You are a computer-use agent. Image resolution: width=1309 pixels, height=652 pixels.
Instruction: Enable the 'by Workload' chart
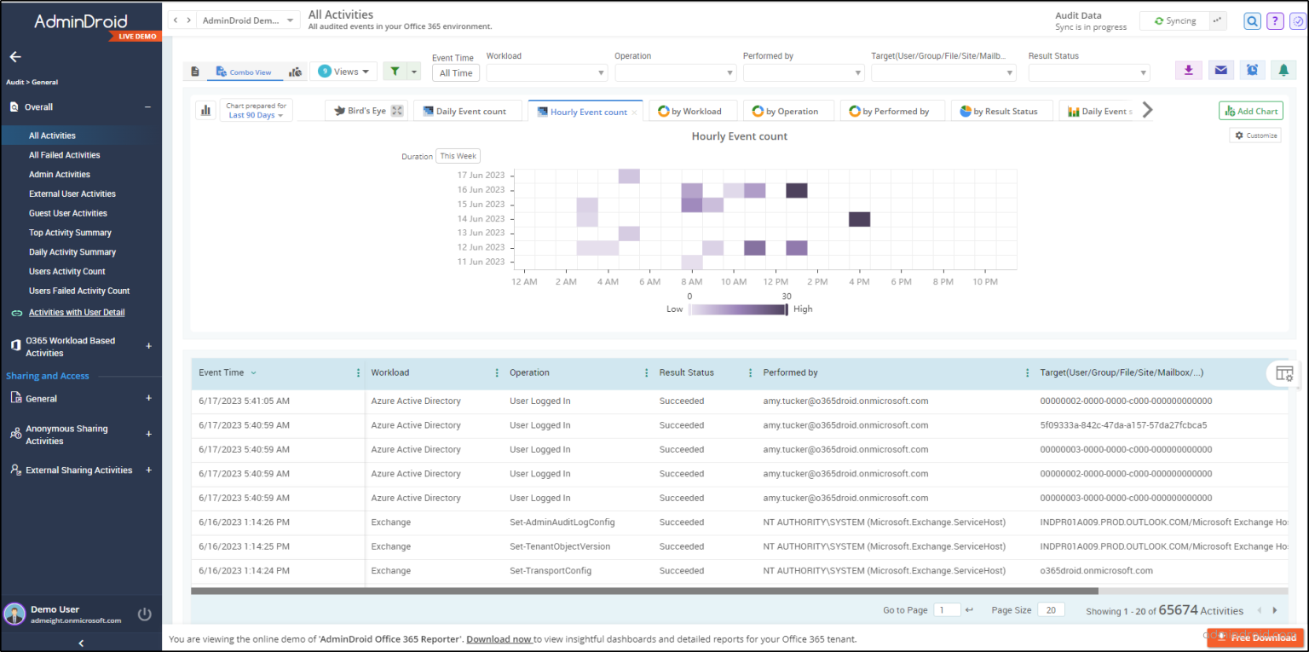692,110
